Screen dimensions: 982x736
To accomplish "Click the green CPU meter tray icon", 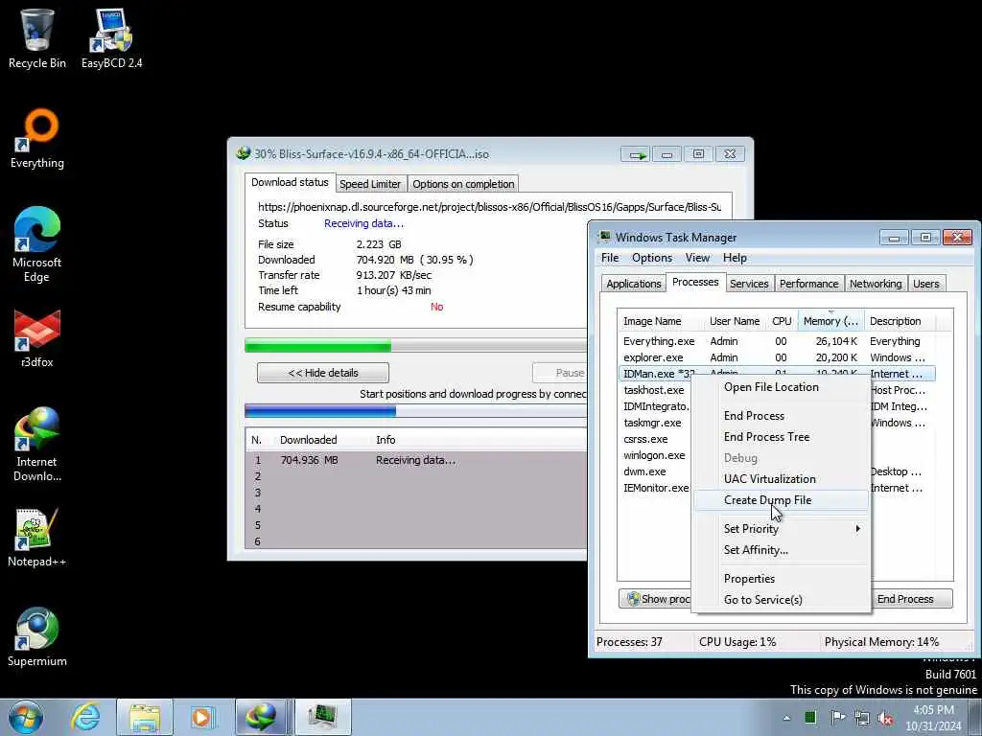I will point(810,717).
